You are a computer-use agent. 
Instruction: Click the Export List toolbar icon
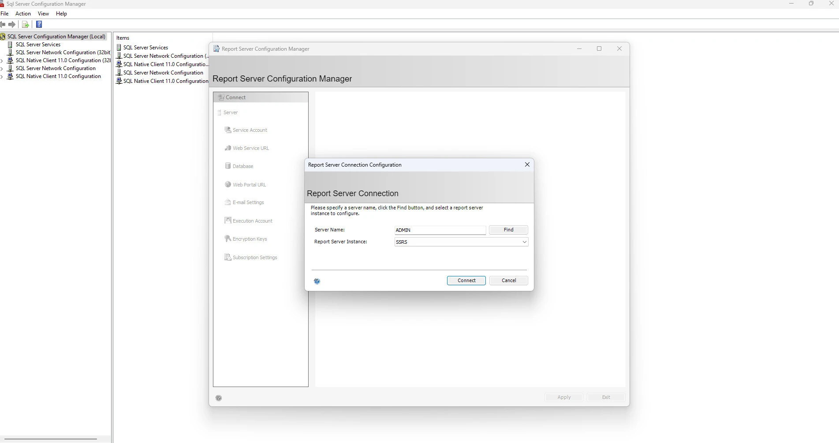pyautogui.click(x=26, y=25)
